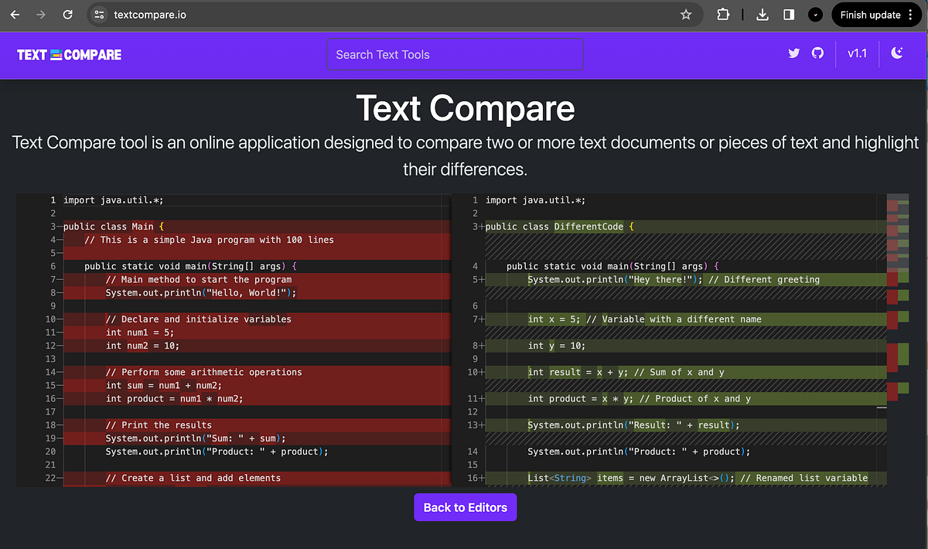Viewport: 928px width, 549px height.
Task: Open the Twitter icon in the header
Action: click(793, 54)
